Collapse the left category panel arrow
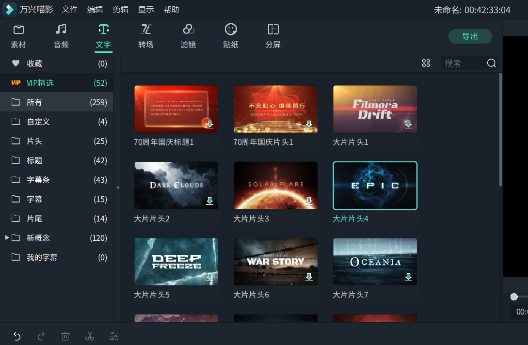 point(117,188)
